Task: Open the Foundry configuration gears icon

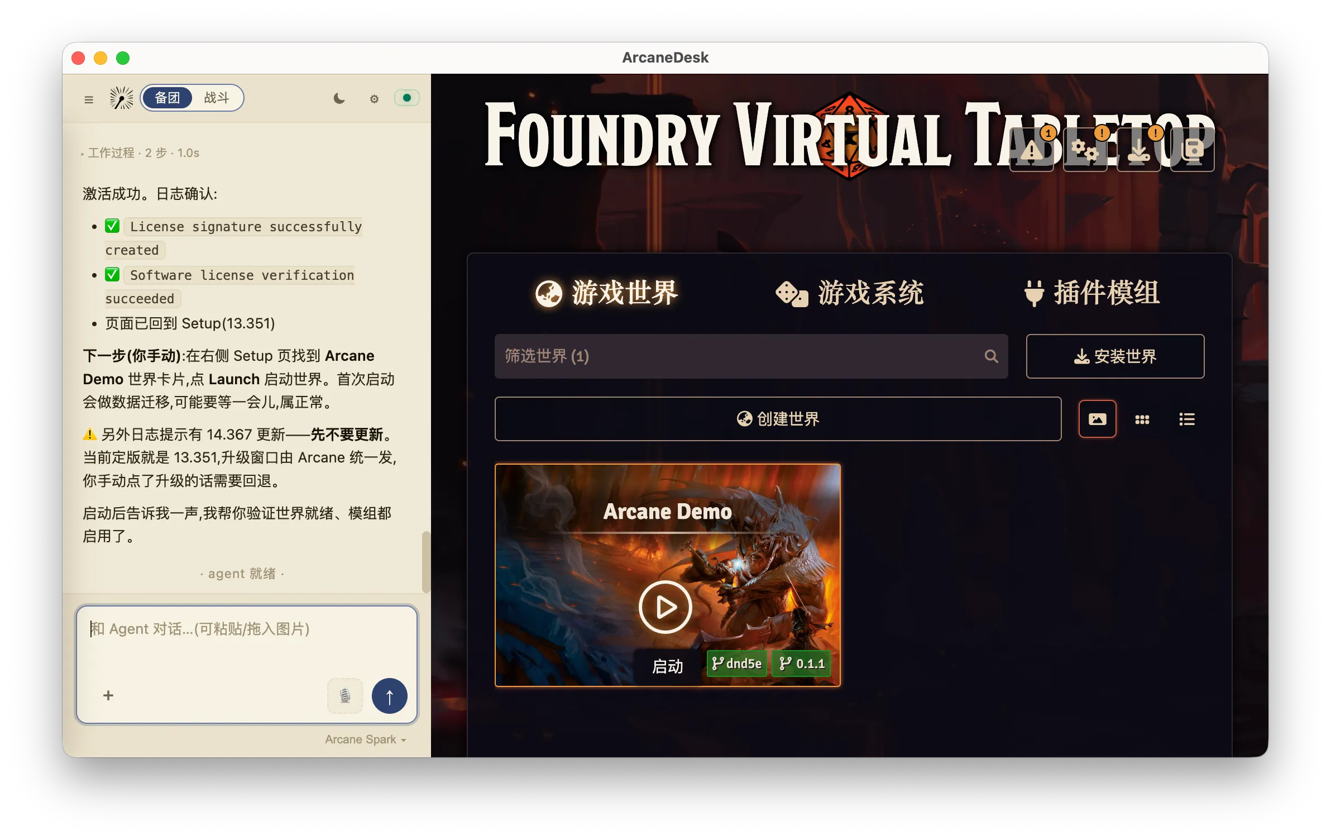Action: 1085,149
